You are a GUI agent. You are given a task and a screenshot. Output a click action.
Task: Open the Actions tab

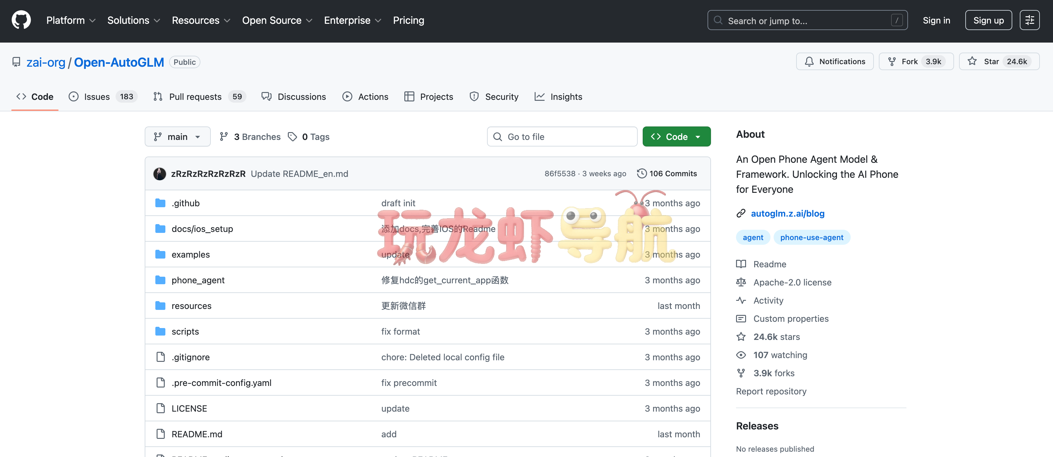tap(366, 97)
